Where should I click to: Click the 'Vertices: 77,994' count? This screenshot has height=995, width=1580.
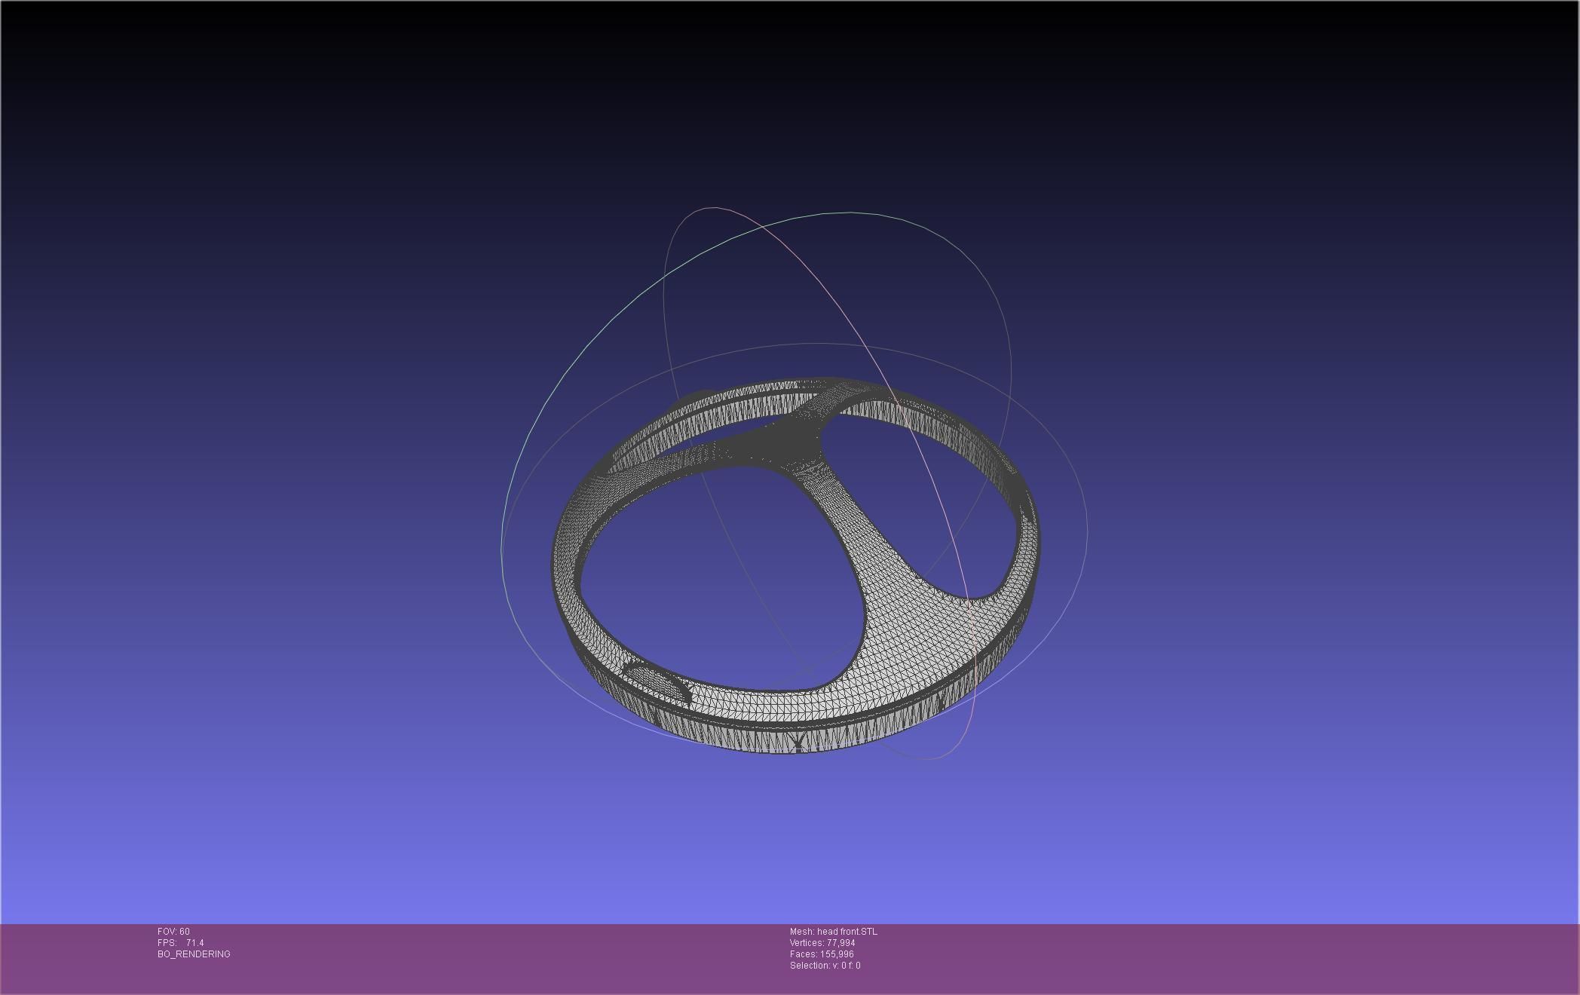822,943
